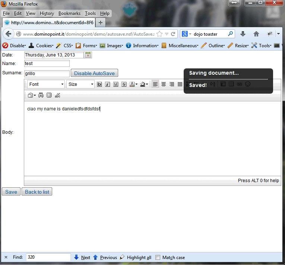285x265 pixels.
Task: Go back with the browser back arrow
Action: [x=8, y=34]
